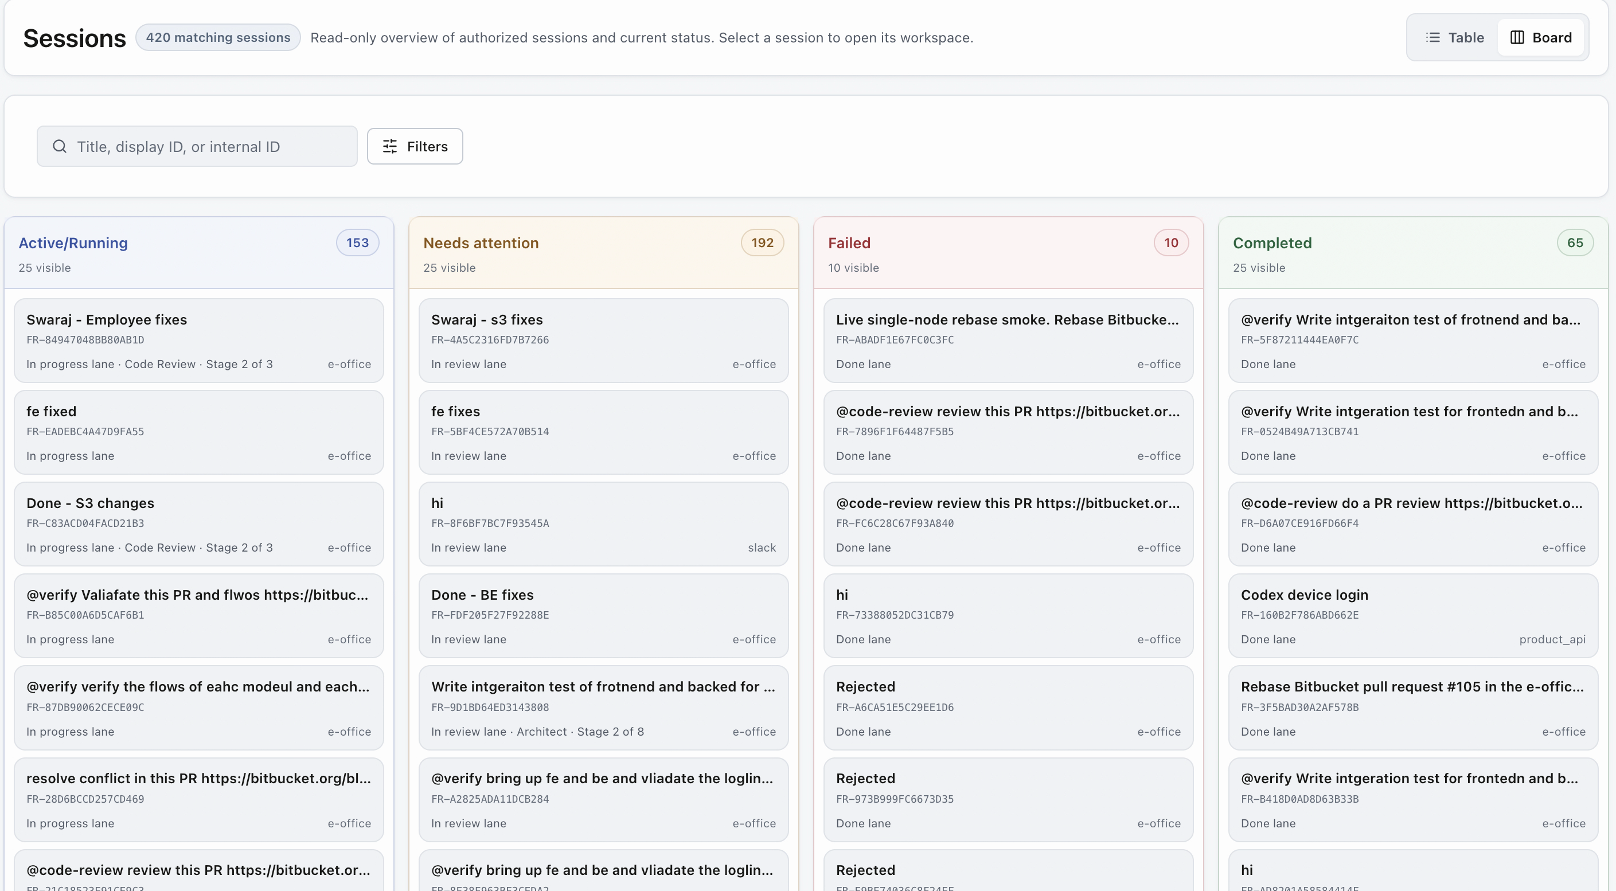Open failed session FR-7896F1F64487F5B5
Viewport: 1616px width, 891px height.
pos(1008,433)
